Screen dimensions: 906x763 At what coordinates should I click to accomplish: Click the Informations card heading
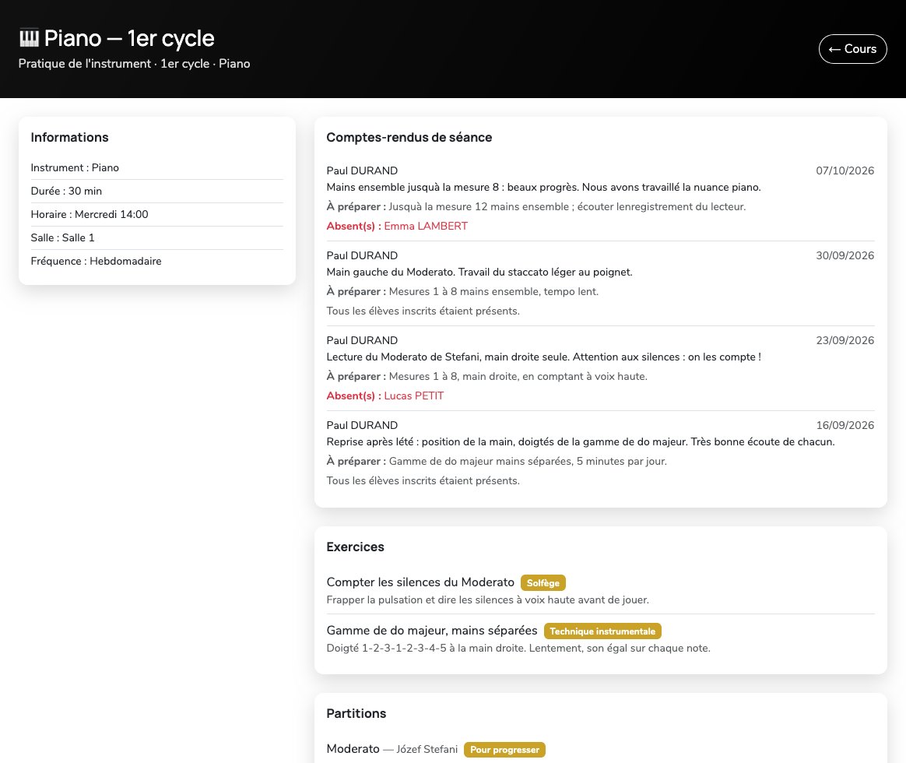point(69,138)
